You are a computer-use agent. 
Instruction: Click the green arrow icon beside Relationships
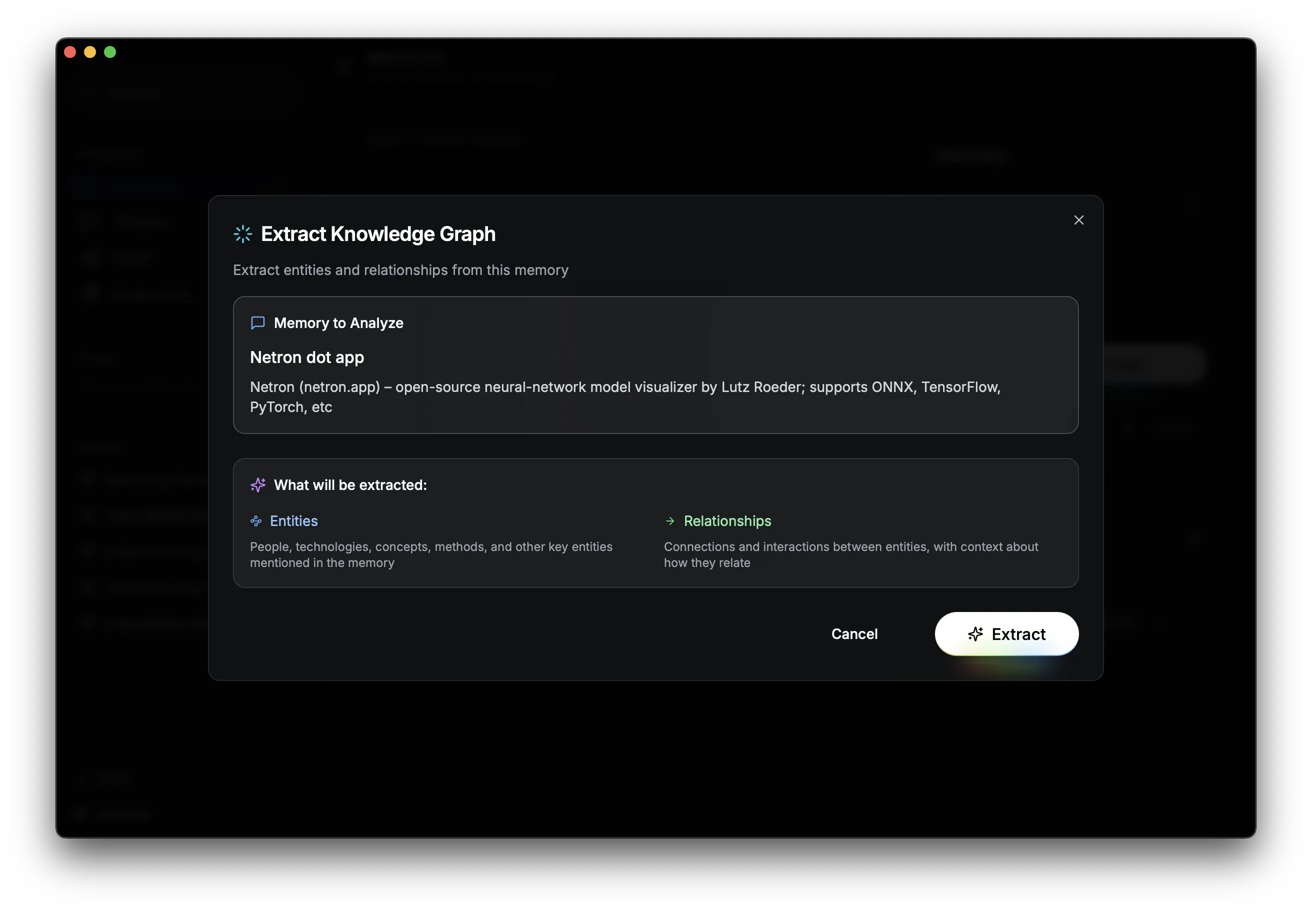[x=669, y=520]
